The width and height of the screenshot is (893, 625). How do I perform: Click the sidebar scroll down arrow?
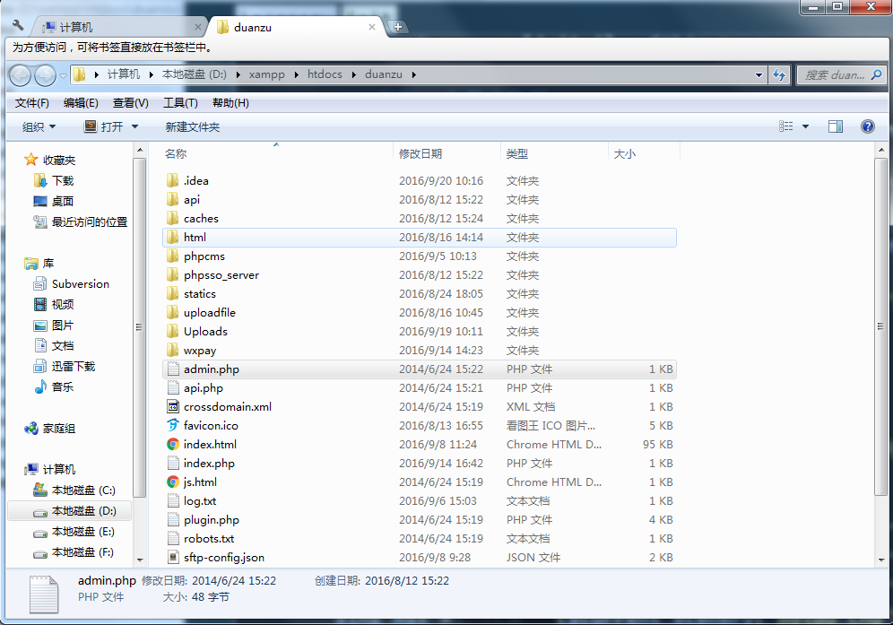tap(140, 560)
